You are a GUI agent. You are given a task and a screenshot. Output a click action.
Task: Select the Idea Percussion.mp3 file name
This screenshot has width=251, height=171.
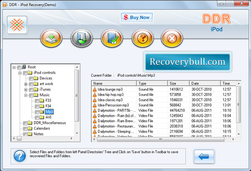pyautogui.click(x=113, y=105)
